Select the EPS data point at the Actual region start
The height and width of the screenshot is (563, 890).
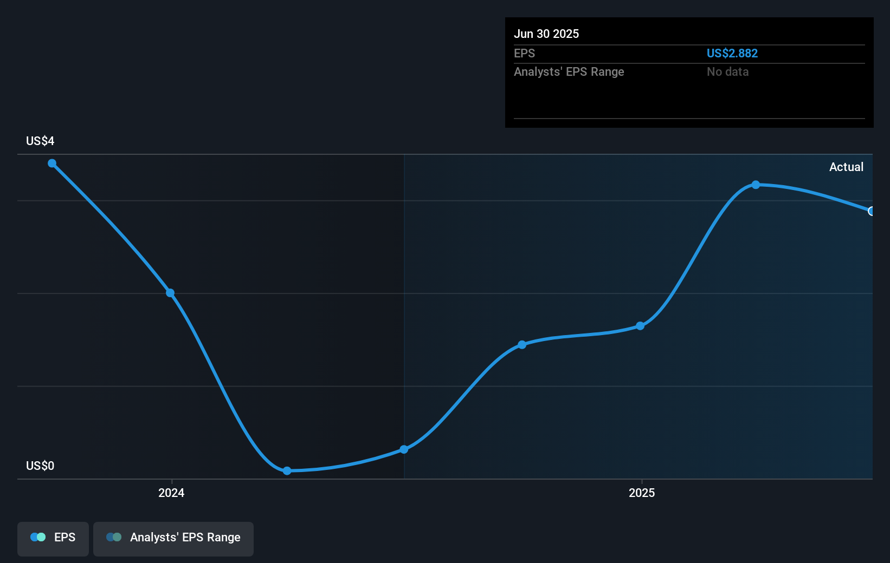[x=404, y=449]
